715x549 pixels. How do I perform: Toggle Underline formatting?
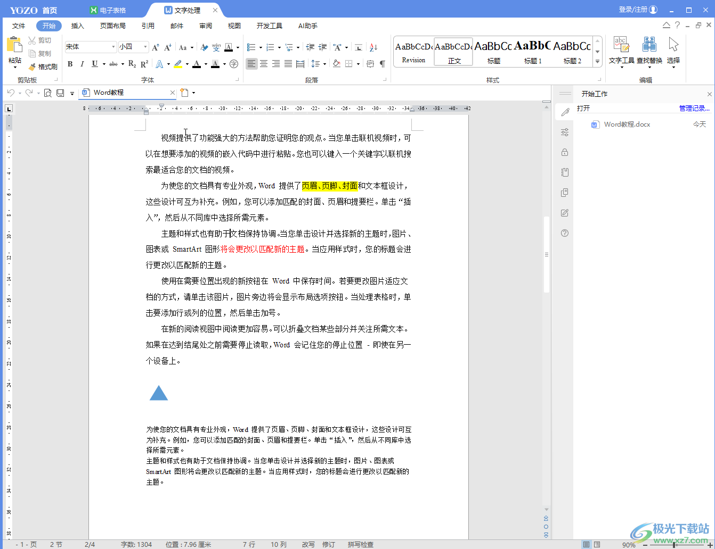94,64
